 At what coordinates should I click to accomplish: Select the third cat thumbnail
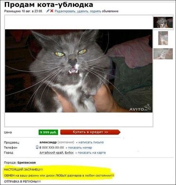click(163, 54)
